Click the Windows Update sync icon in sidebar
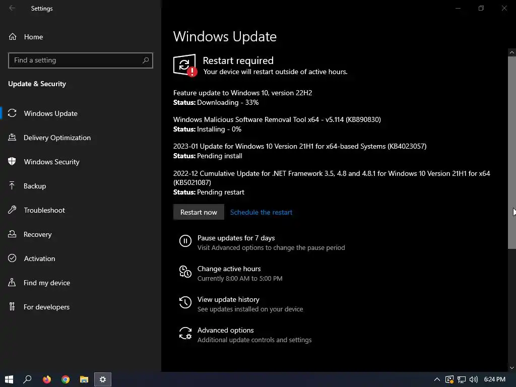Screen dimensions: 516x387 coord(12,113)
